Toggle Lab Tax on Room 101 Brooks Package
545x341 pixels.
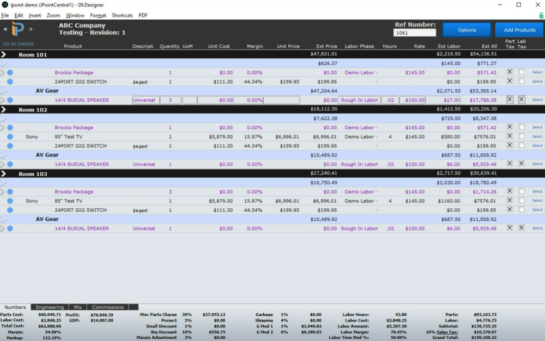tap(522, 72)
